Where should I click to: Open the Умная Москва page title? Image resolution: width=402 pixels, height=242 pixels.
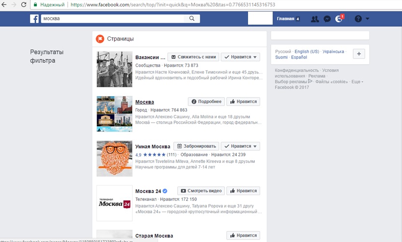(x=153, y=146)
